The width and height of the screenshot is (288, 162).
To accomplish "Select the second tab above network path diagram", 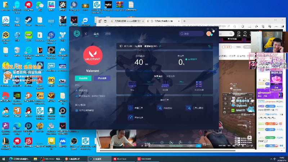I will (x=170, y=76).
